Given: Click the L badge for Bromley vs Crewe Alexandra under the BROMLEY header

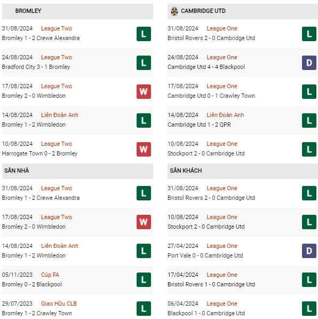Looking at the screenshot, I should tap(144, 34).
